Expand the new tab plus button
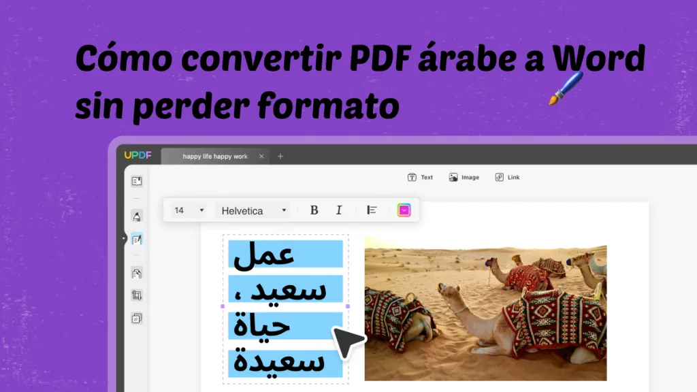The image size is (697, 392). pyautogui.click(x=280, y=156)
